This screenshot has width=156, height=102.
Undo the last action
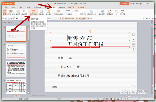[x=17, y=18]
